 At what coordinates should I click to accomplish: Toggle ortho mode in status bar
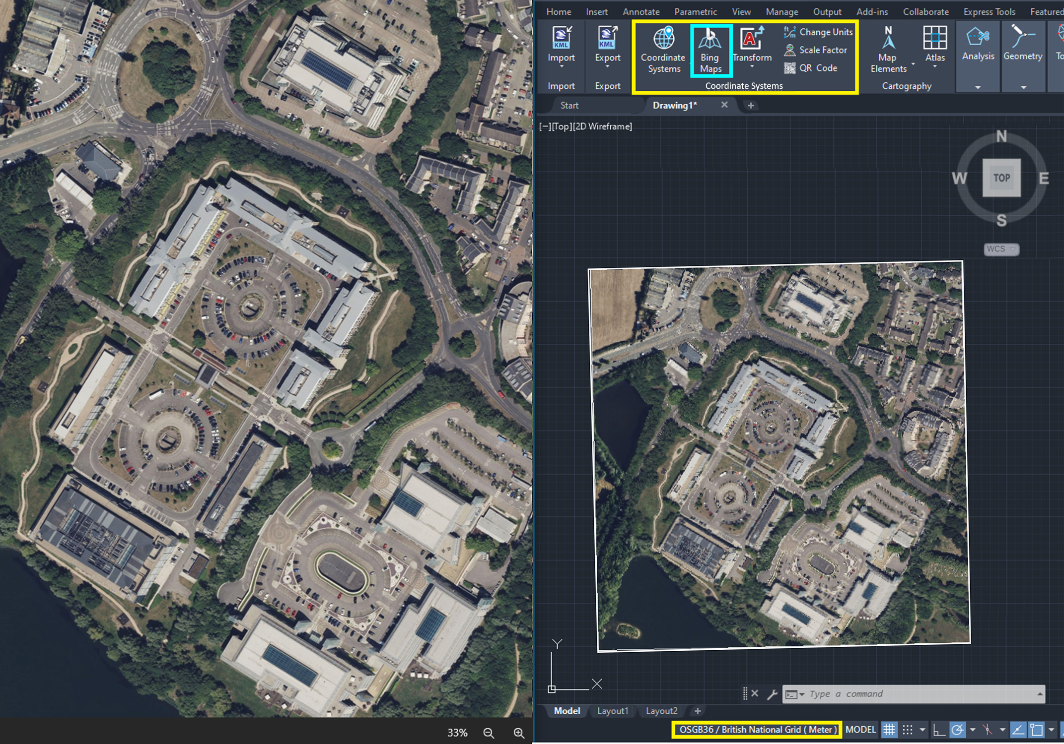click(938, 730)
